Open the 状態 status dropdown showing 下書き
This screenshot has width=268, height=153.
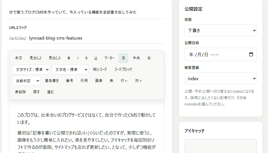tap(220, 30)
